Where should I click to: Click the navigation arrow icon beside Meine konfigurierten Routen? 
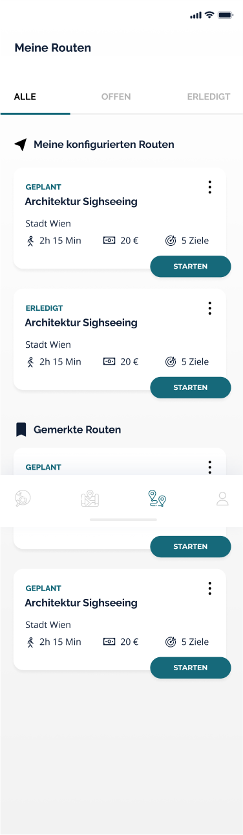point(21,144)
